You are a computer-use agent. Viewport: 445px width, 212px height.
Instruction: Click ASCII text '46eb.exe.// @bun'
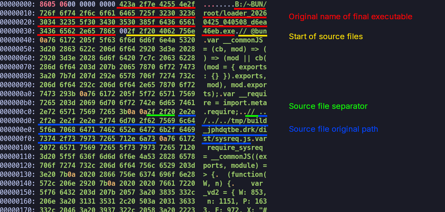235,31
